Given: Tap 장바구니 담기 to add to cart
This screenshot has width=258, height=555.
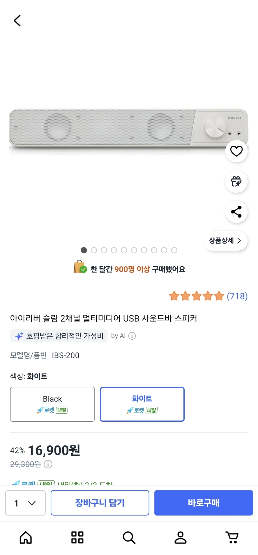Looking at the screenshot, I should pos(100,503).
